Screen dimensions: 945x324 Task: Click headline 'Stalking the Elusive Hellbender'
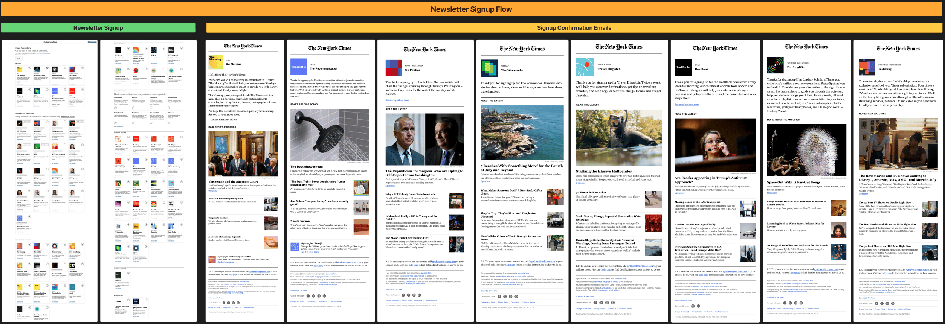(x=604, y=171)
